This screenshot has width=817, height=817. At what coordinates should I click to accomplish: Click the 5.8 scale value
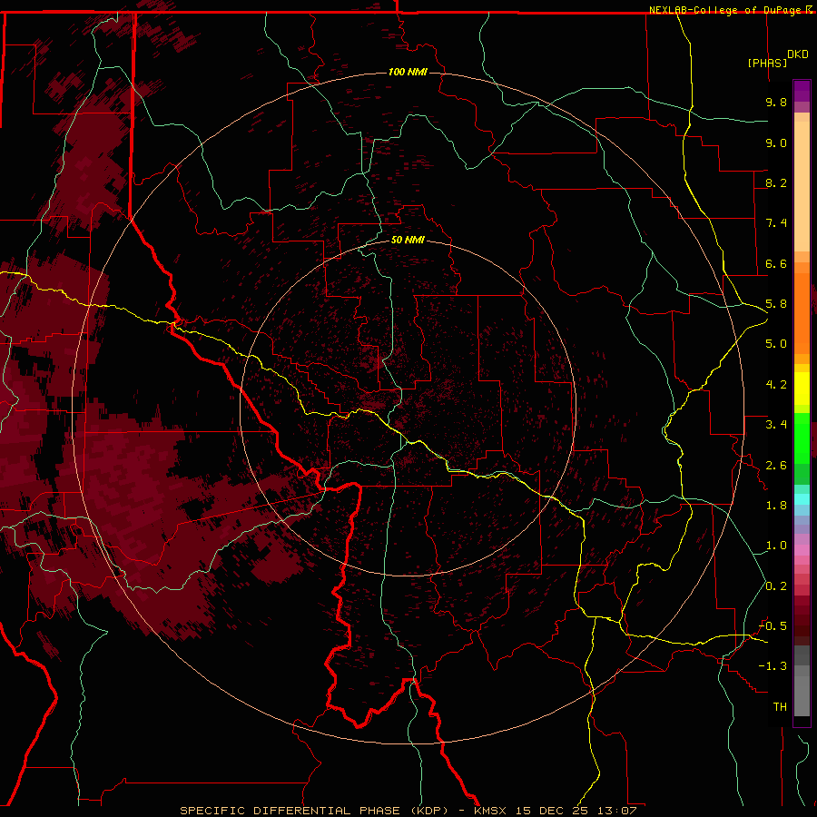[x=776, y=304]
